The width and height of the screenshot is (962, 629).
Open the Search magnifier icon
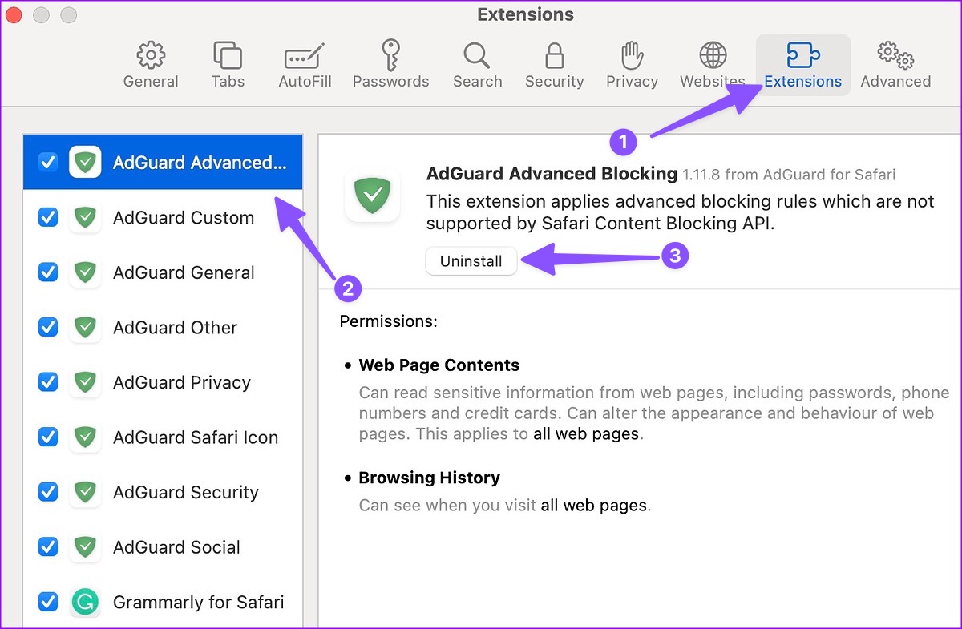(477, 56)
